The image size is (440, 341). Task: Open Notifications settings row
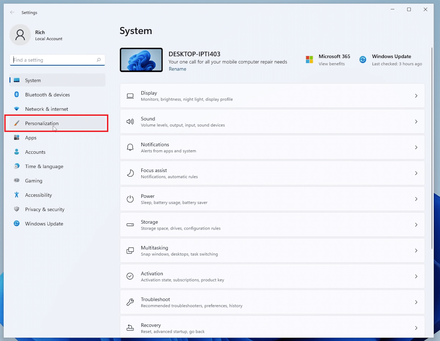coord(272,147)
